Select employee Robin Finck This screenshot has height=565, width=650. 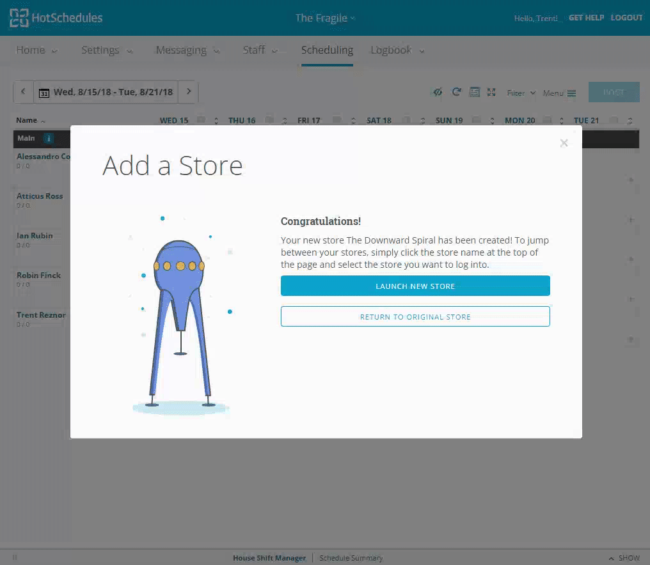click(x=38, y=275)
